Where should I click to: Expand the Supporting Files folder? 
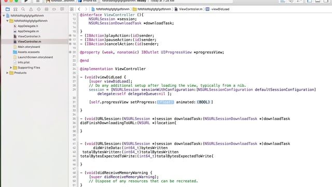[11, 68]
